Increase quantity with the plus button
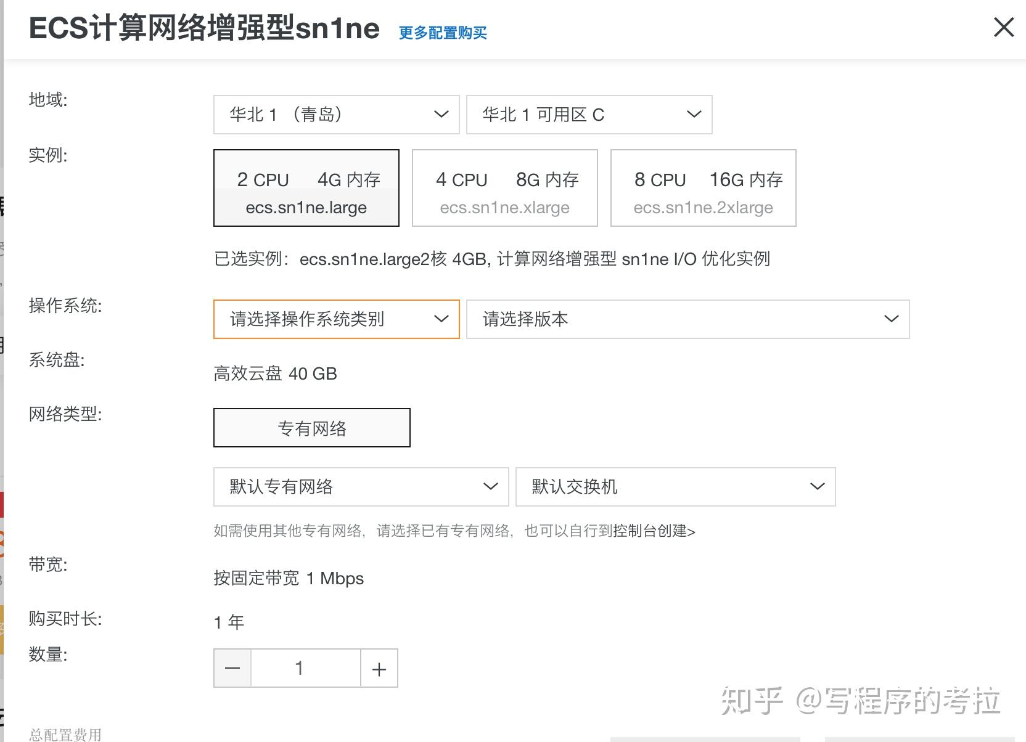 379,668
